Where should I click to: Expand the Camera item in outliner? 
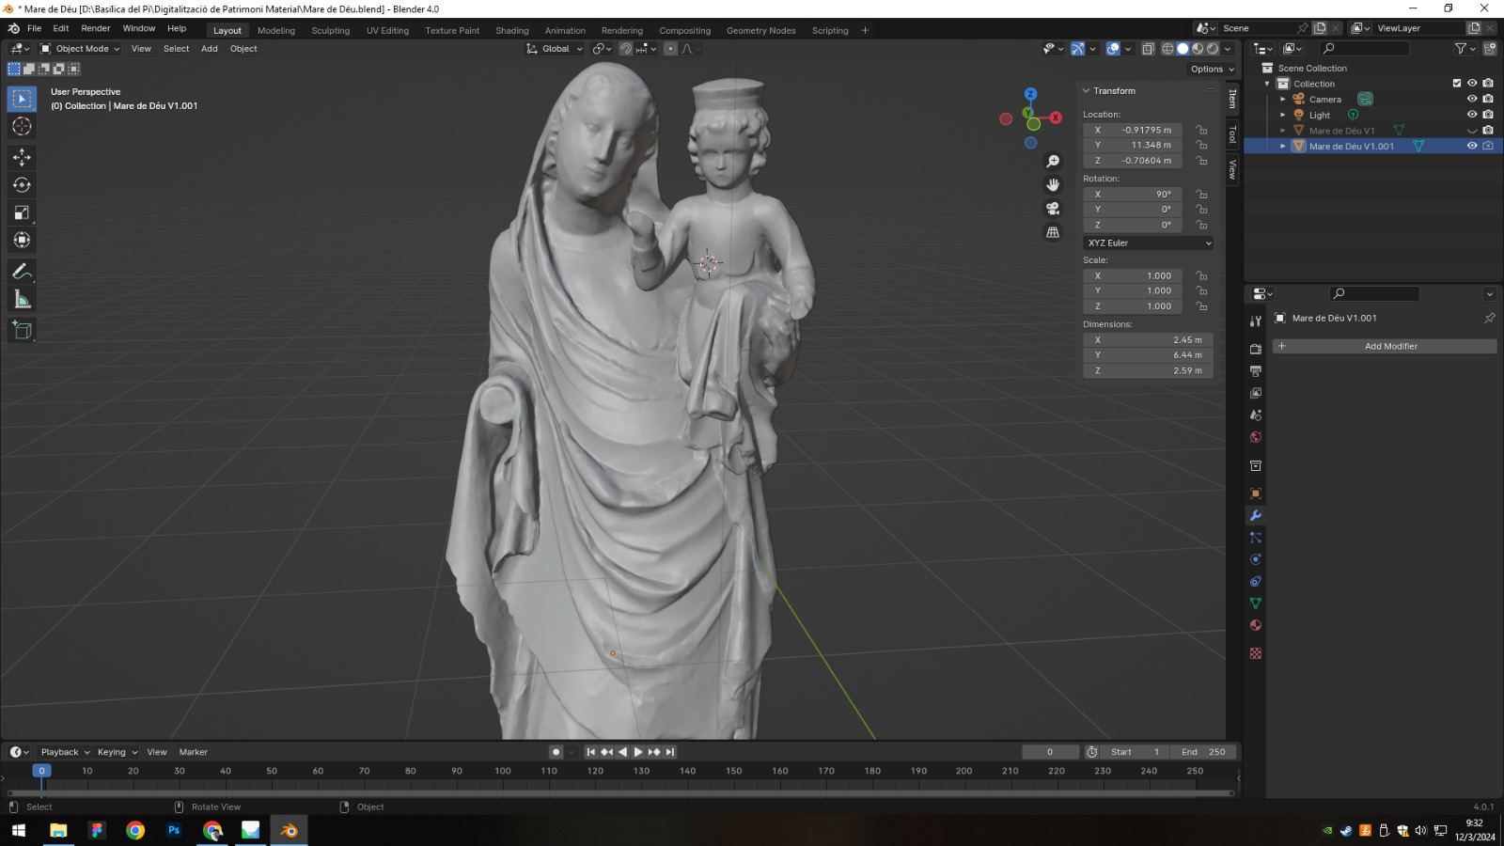pos(1283,100)
